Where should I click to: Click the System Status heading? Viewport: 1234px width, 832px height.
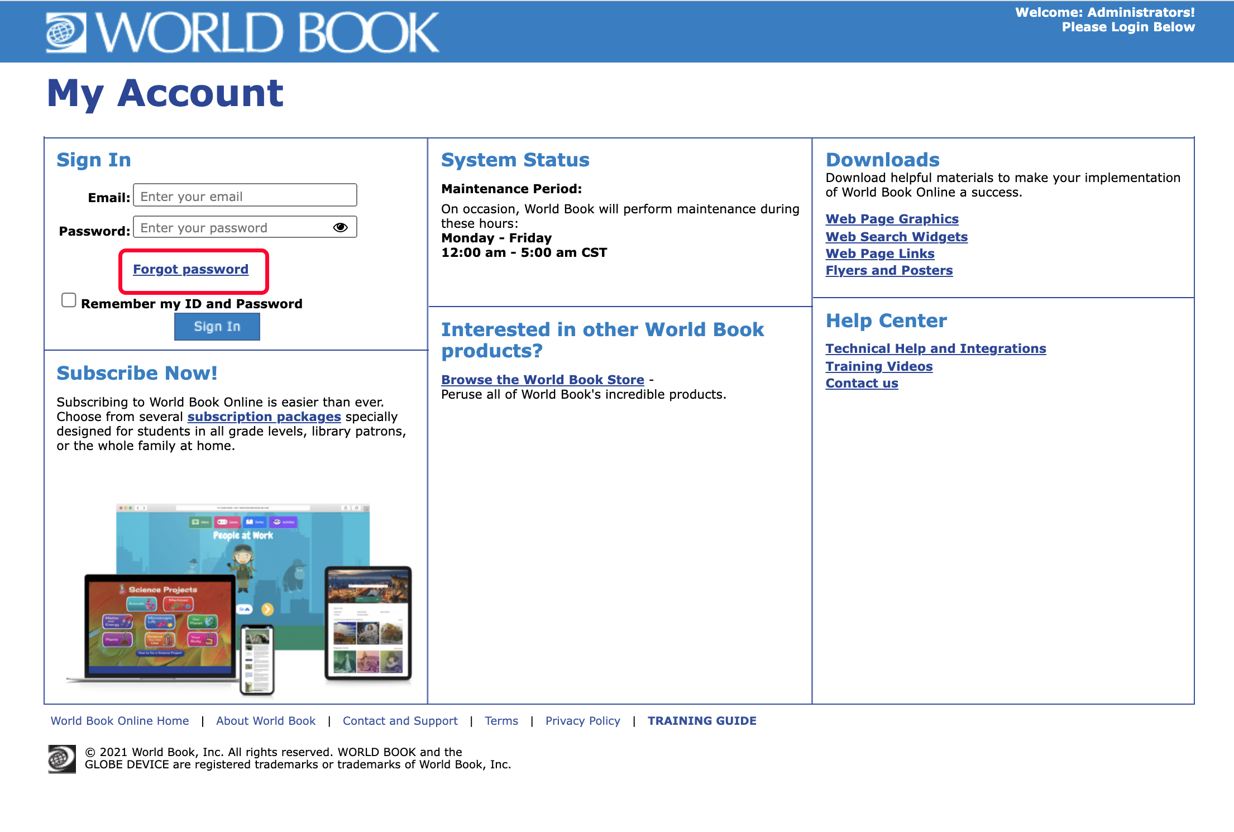click(515, 160)
